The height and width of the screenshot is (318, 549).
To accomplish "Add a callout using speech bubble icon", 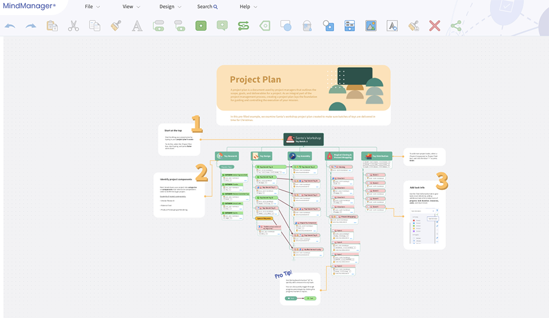I will pyautogui.click(x=222, y=26).
